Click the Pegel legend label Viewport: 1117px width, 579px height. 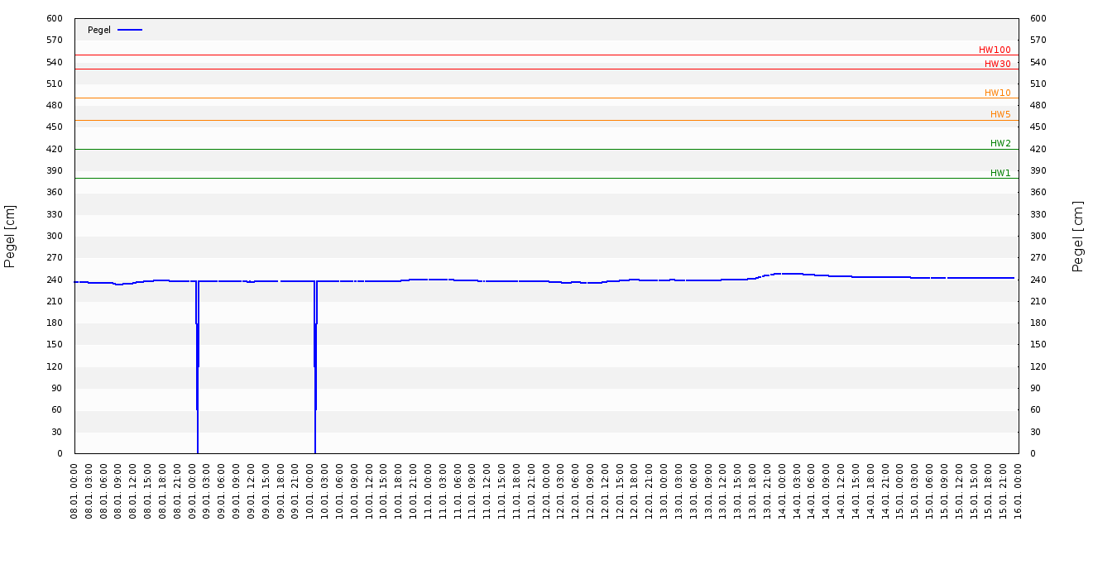click(98, 30)
